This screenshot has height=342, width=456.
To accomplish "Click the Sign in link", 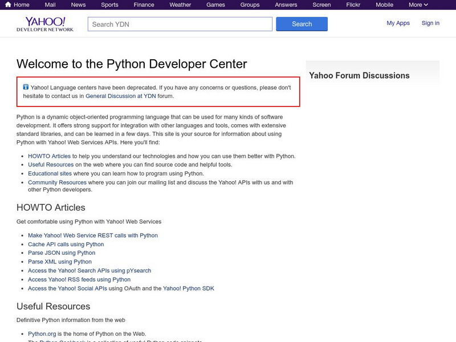I will (x=430, y=23).
